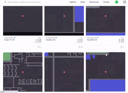Open the Decentraland collection link above Parcel 100,-20

92,38
